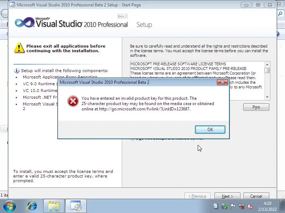This screenshot has height=213, width=285.
Task: Click the error dialog's title bar text
Action: tap(104, 82)
